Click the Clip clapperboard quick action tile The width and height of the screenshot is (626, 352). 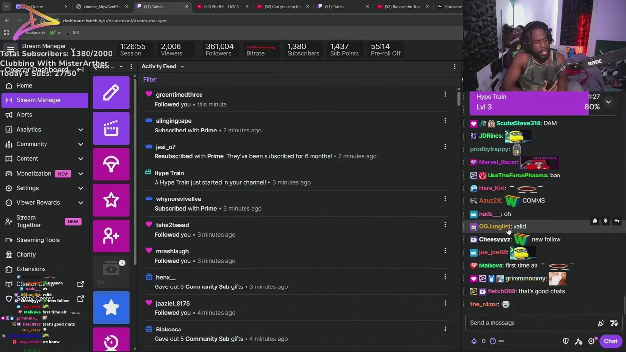click(x=111, y=128)
